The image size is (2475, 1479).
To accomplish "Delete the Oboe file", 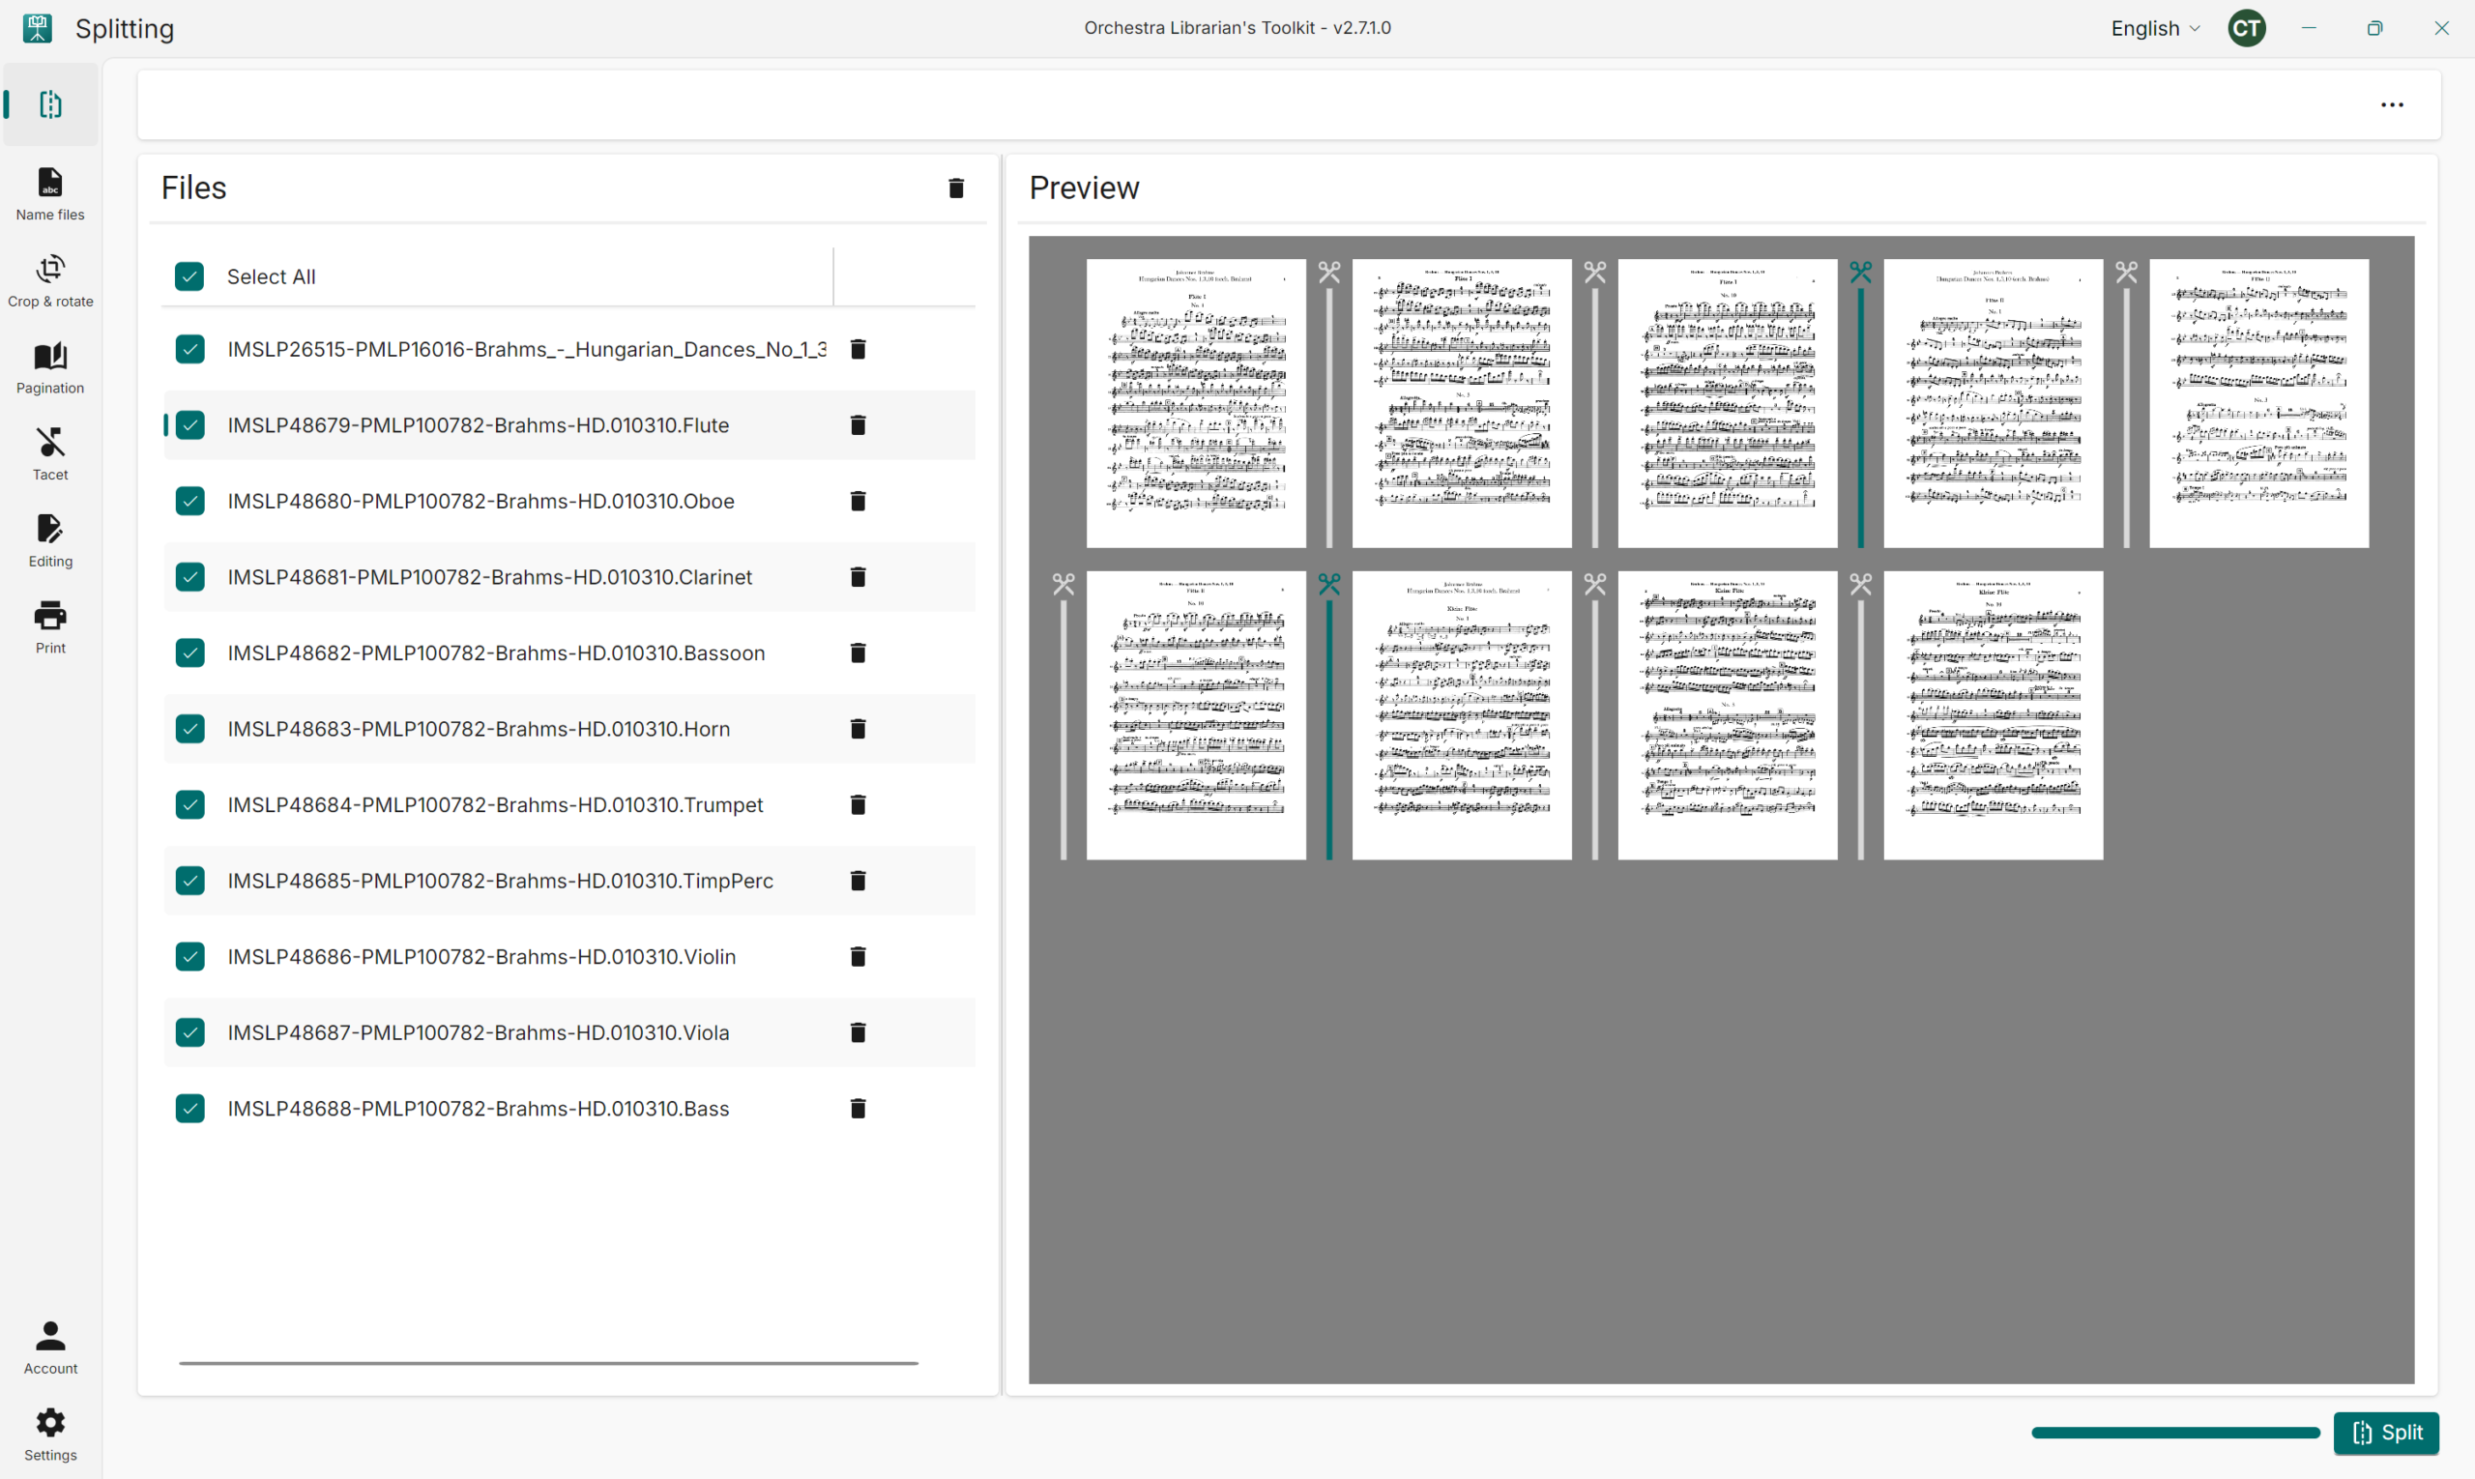I will 858,501.
